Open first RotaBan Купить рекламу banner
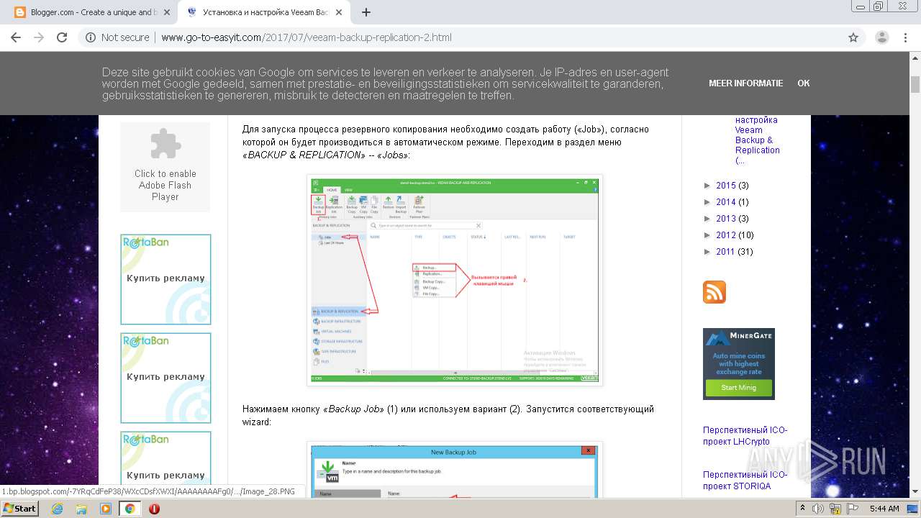Viewport: 921px width, 518px height. pos(165,279)
